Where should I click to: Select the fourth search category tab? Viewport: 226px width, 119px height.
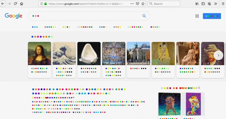pos(85,27)
